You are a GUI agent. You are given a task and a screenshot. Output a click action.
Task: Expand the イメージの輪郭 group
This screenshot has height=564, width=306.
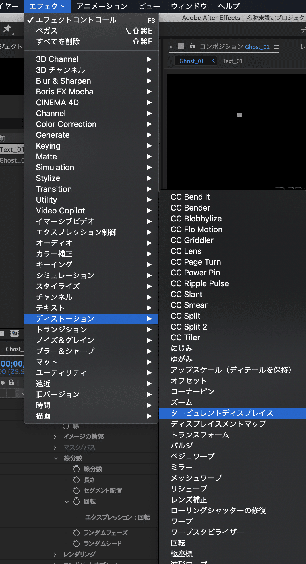pyautogui.click(x=55, y=437)
